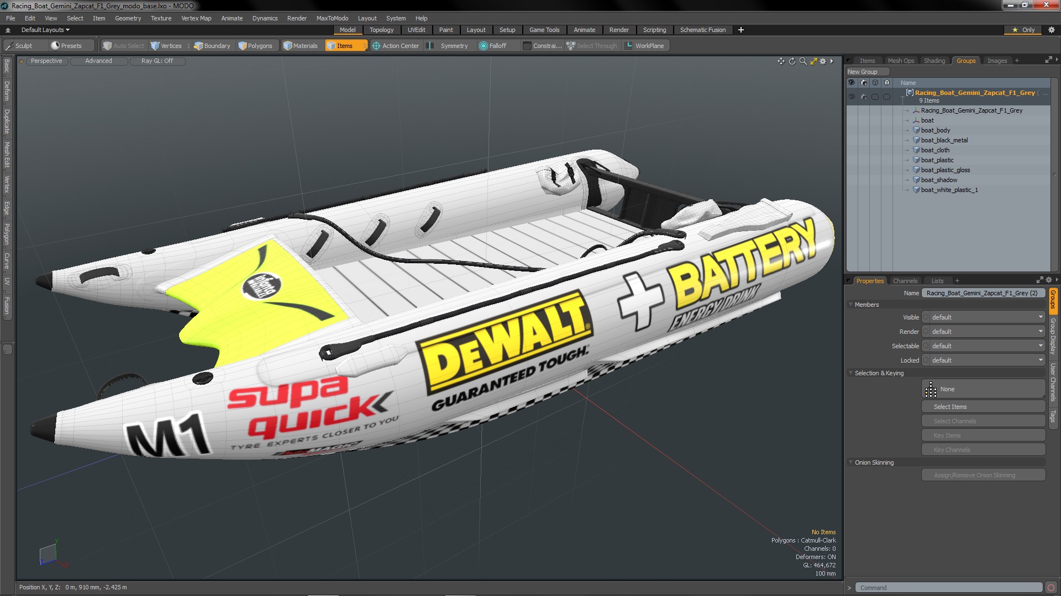Switch to the Channels tab
The image size is (1061, 596).
point(905,281)
